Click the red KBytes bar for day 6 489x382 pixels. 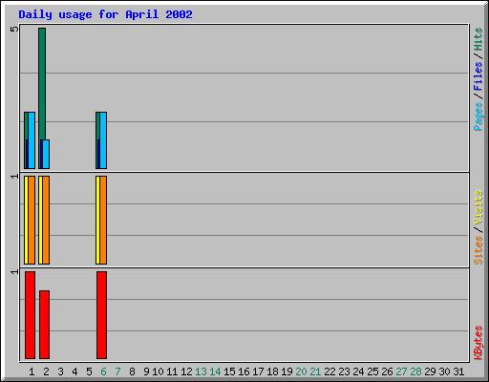(101, 315)
